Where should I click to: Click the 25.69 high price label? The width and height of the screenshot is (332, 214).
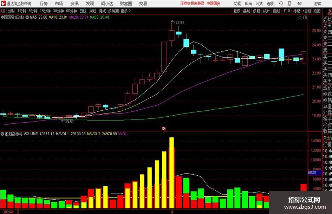[x=180, y=23]
